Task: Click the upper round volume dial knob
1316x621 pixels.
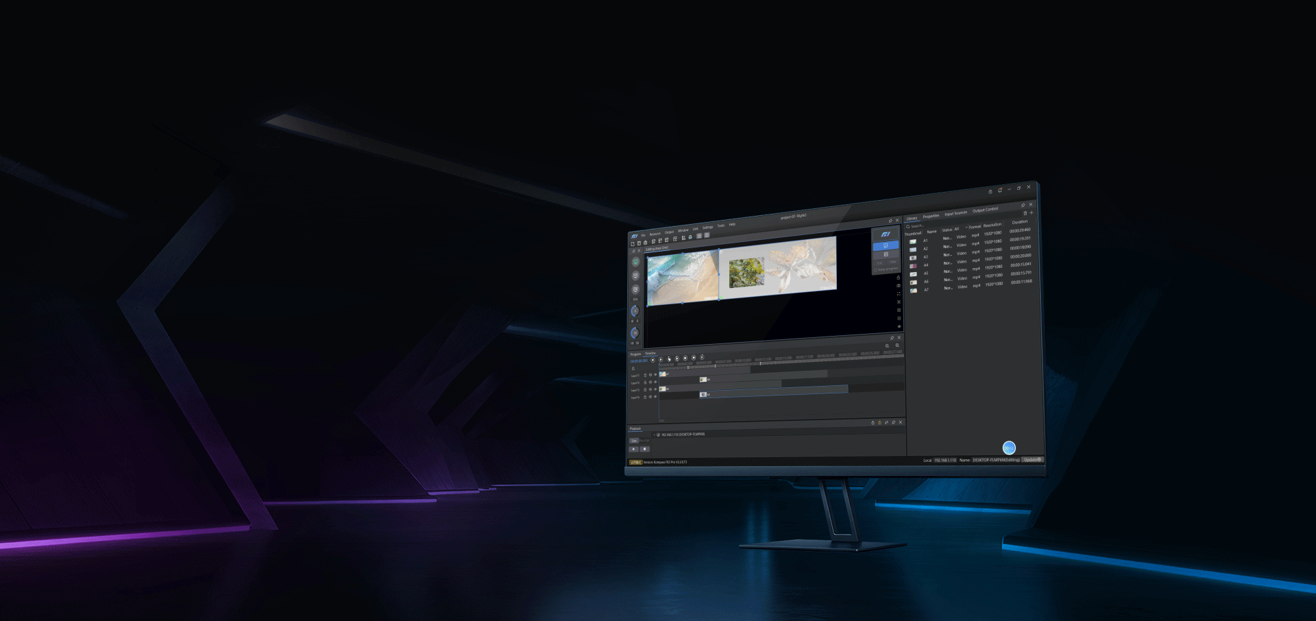Action: pyautogui.click(x=635, y=311)
